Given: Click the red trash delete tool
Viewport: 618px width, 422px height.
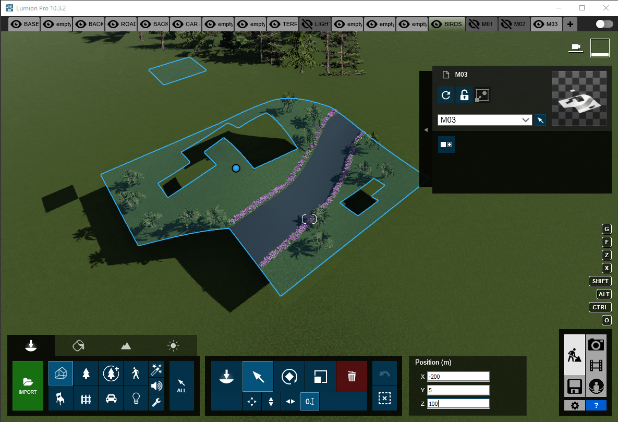Looking at the screenshot, I should coord(352,376).
